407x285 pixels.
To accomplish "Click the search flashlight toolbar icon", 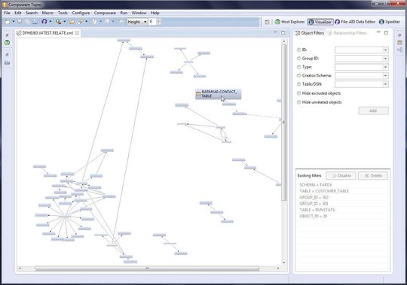I will [x=80, y=22].
